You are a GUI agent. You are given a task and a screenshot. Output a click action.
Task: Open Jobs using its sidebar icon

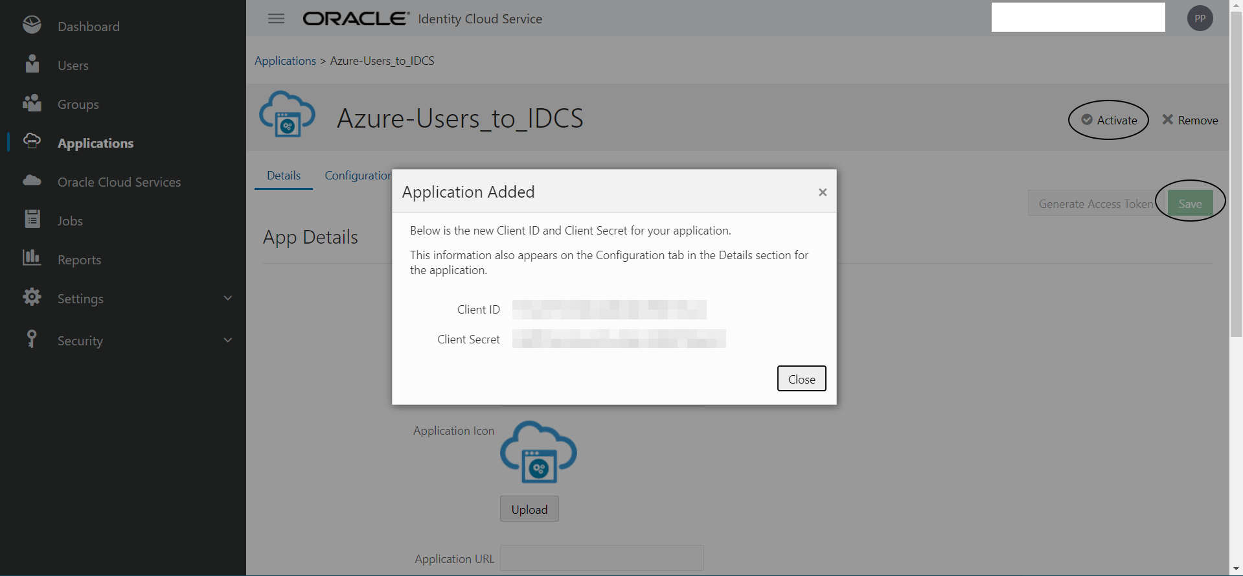[32, 220]
